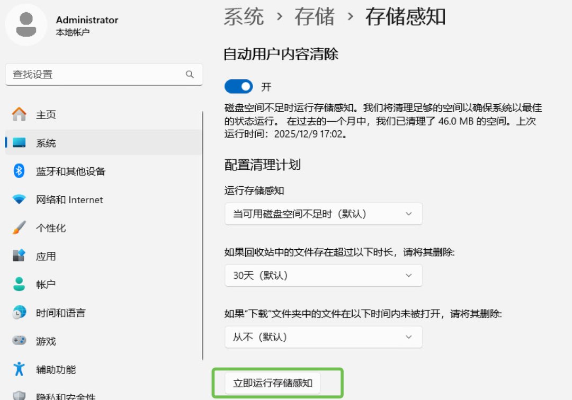Open 游戏 settings
The height and width of the screenshot is (400, 572).
(104, 341)
